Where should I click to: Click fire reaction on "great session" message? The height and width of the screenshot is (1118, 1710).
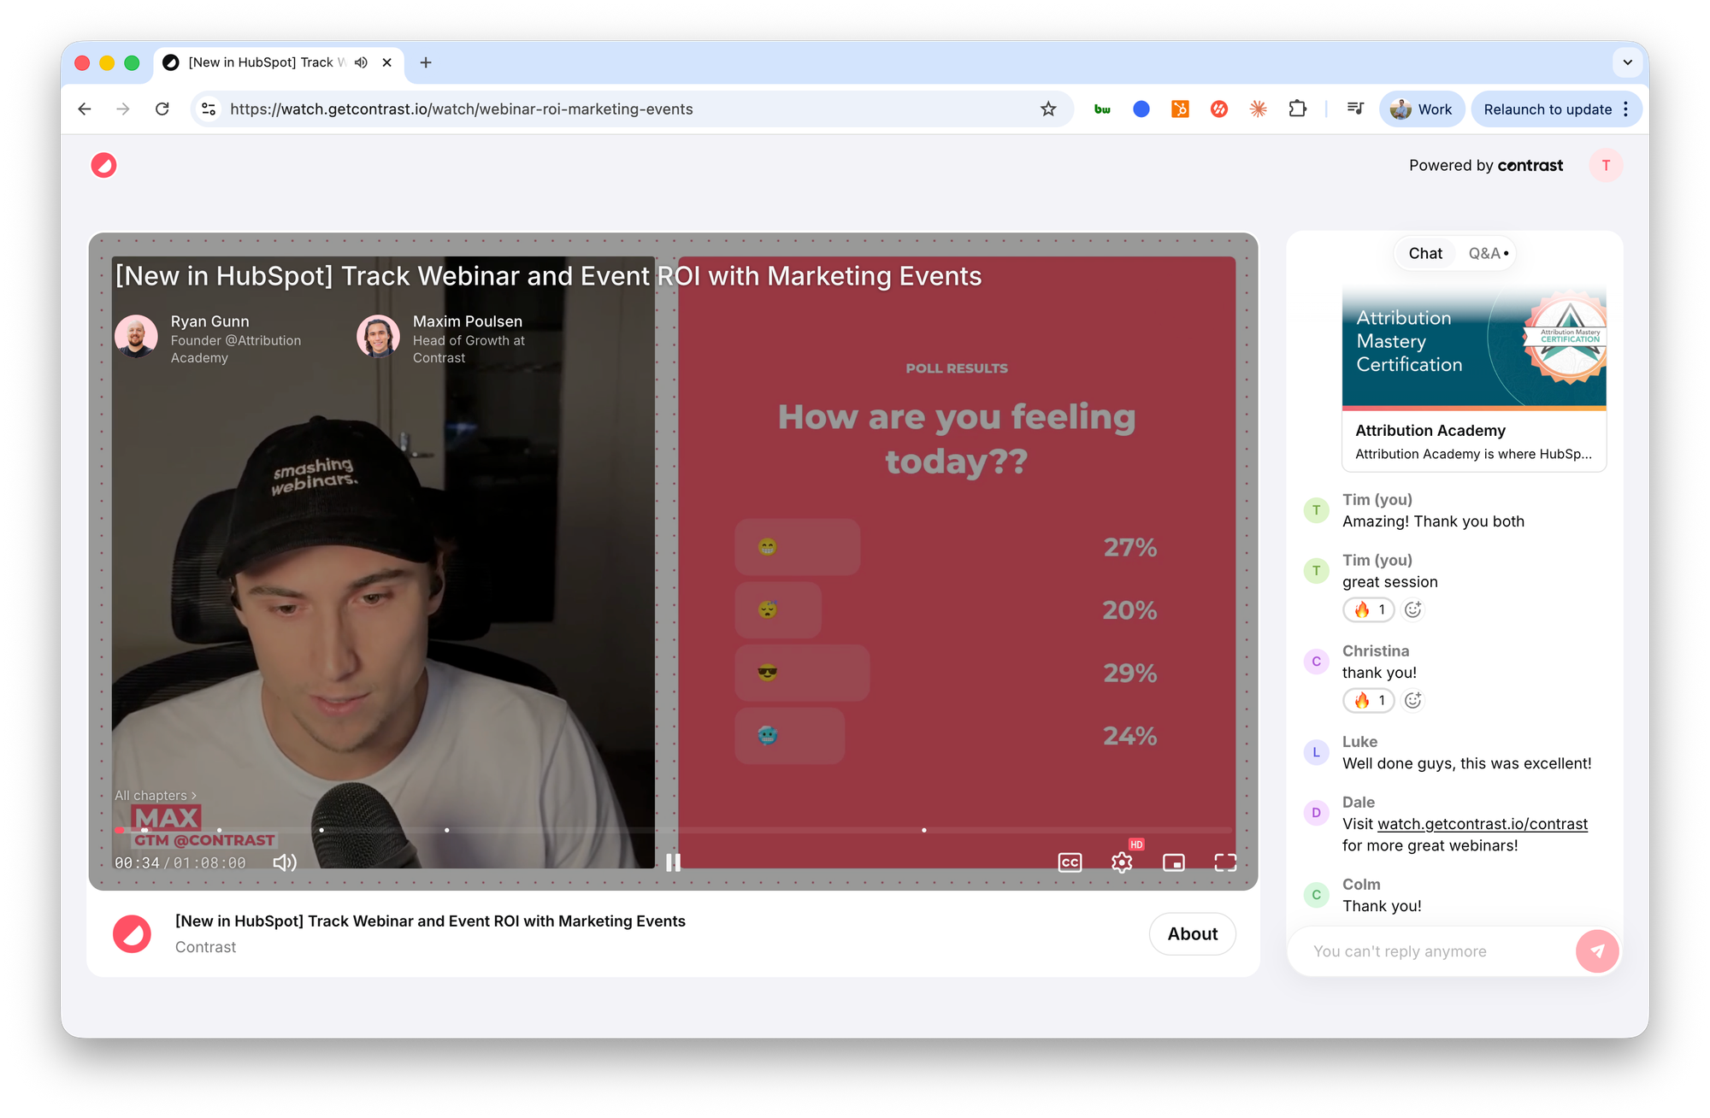tap(1369, 609)
